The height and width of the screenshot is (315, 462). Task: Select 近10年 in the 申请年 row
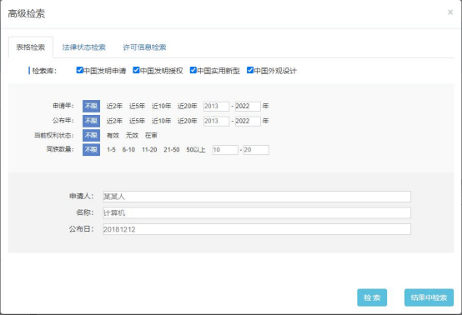[161, 106]
